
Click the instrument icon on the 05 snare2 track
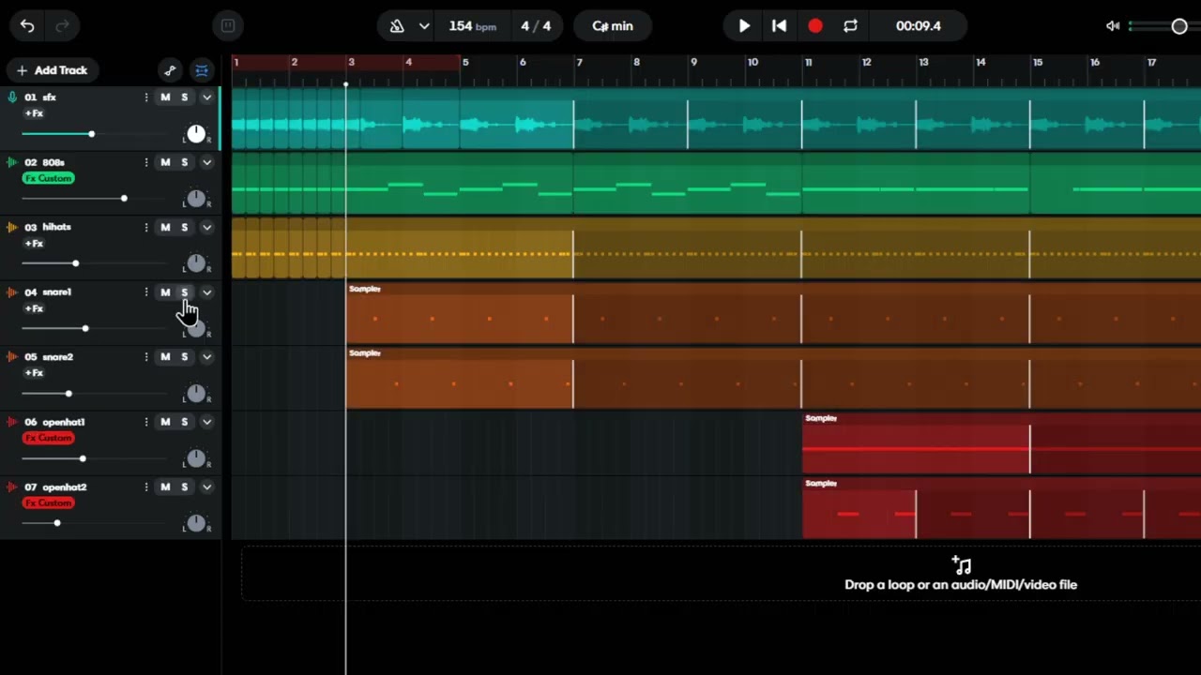(12, 357)
